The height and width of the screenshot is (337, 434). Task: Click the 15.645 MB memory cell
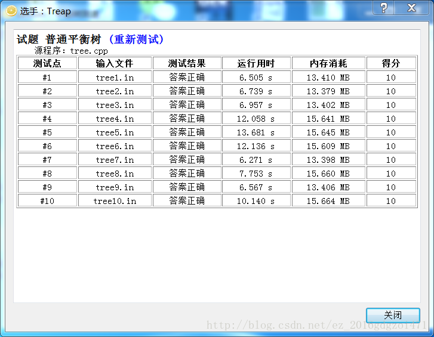[x=328, y=132]
